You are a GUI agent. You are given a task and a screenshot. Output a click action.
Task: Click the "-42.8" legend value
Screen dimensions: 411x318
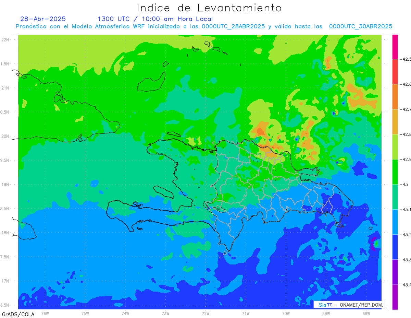coord(406,134)
